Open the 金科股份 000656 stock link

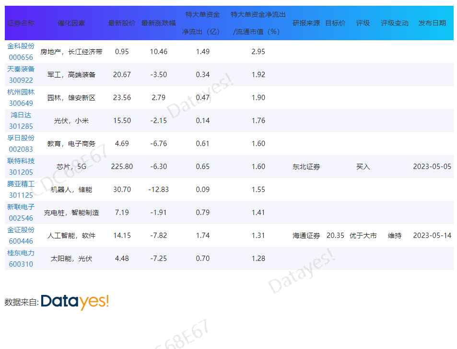point(21,52)
